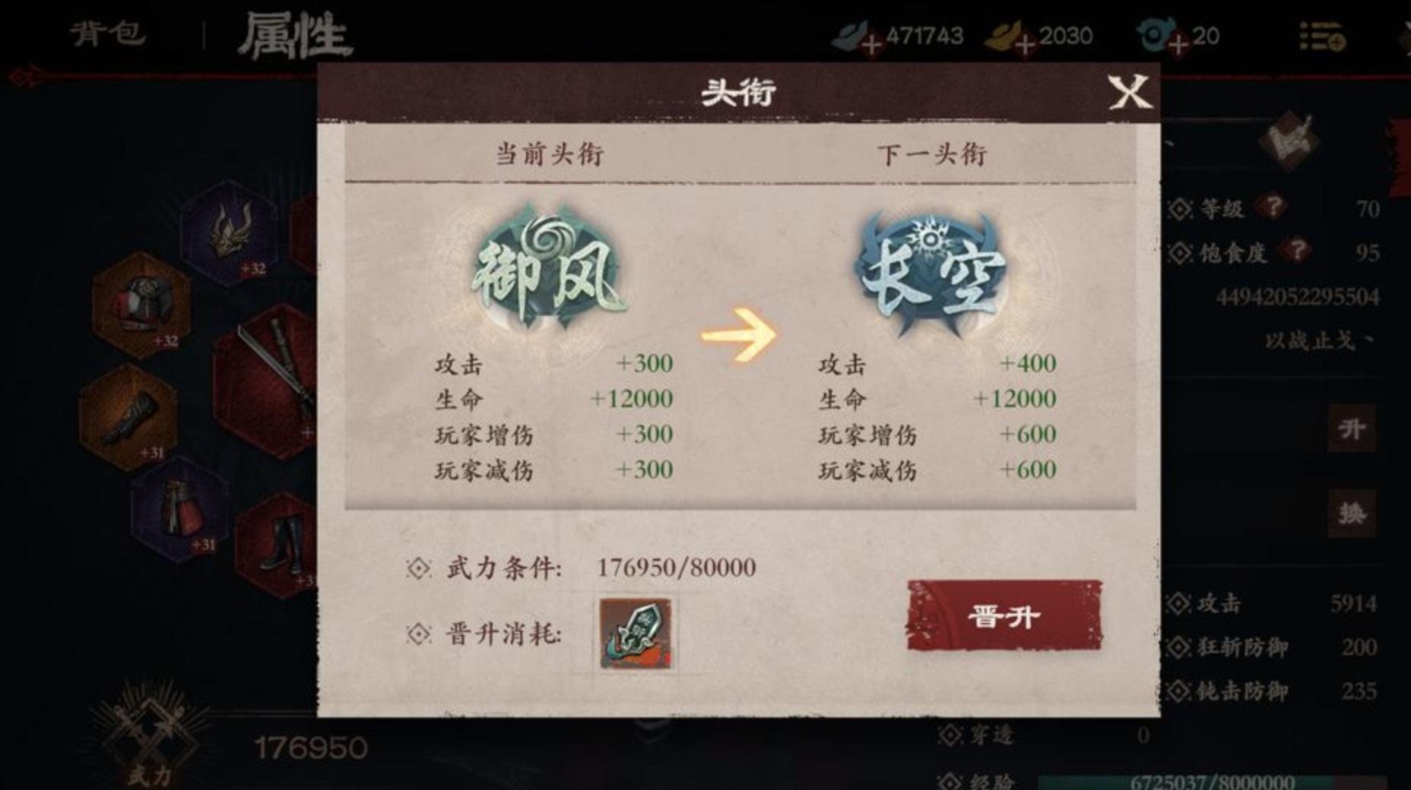Open the 背包 backpack tab
Screen dimensions: 1411x790
coord(108,33)
